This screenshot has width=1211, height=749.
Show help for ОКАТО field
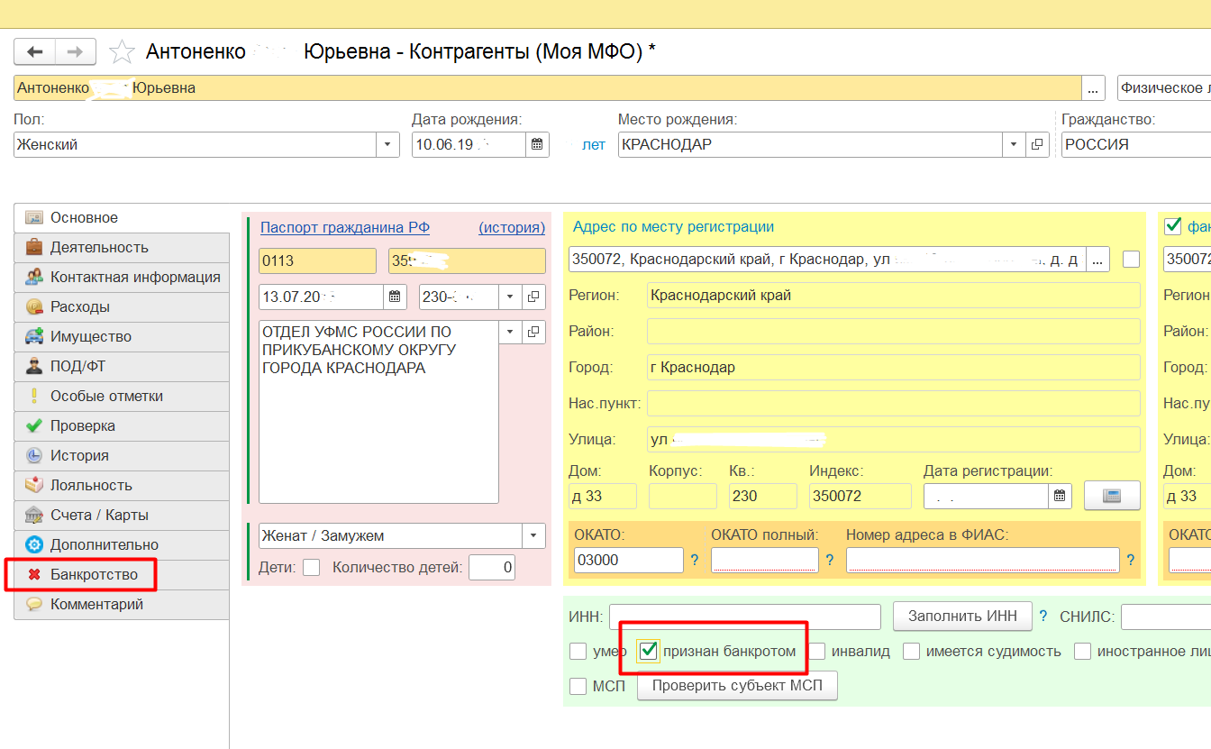coord(695,561)
